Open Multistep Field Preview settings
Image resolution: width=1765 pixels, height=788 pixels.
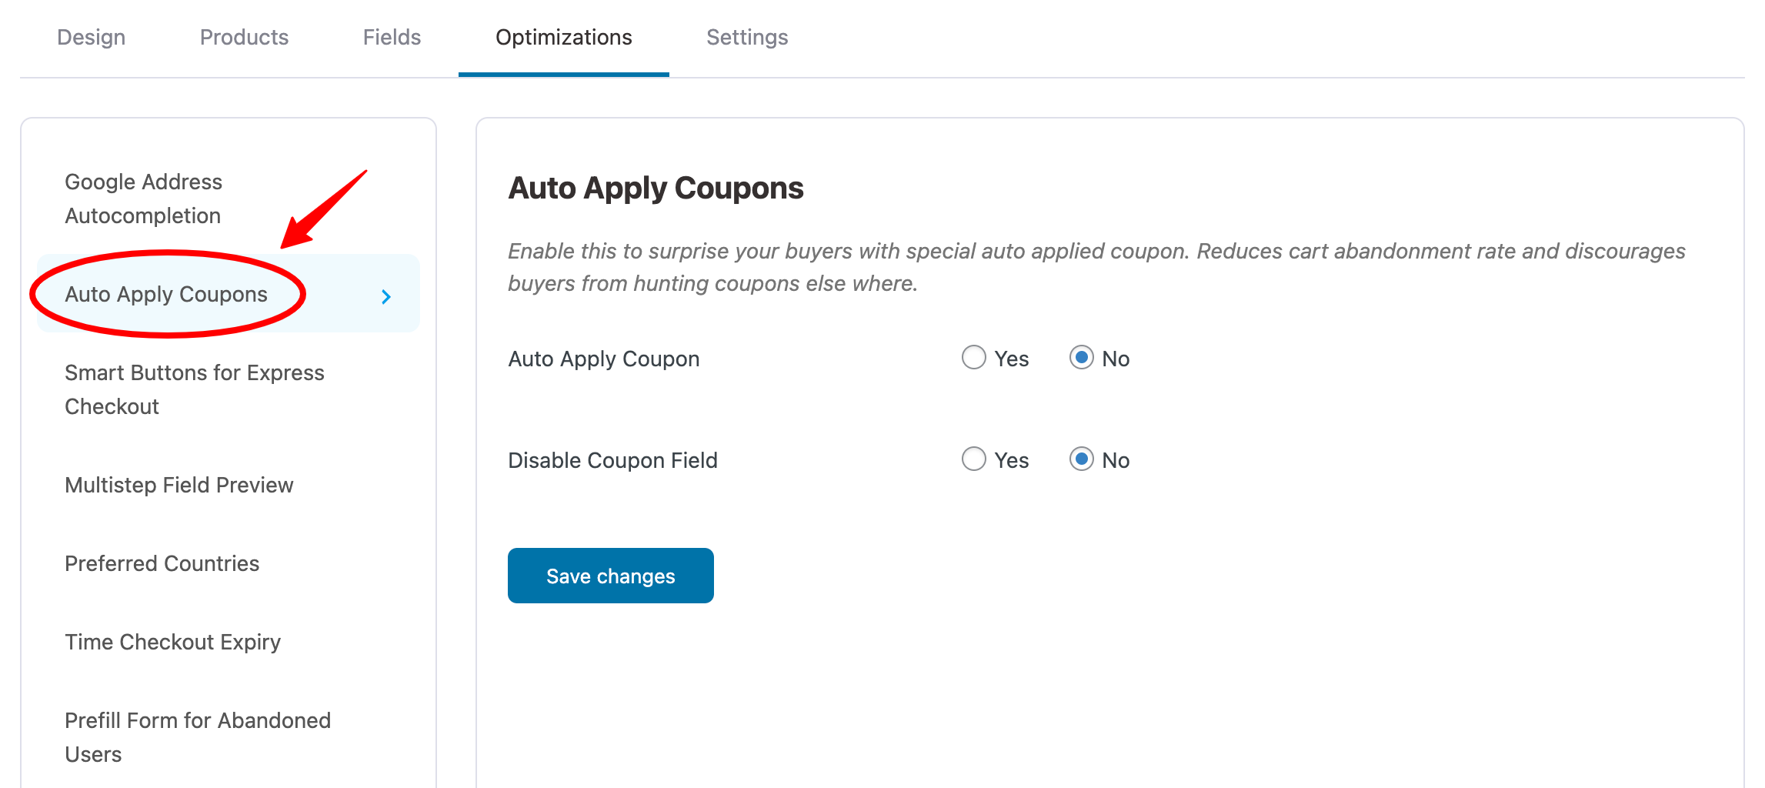[179, 485]
